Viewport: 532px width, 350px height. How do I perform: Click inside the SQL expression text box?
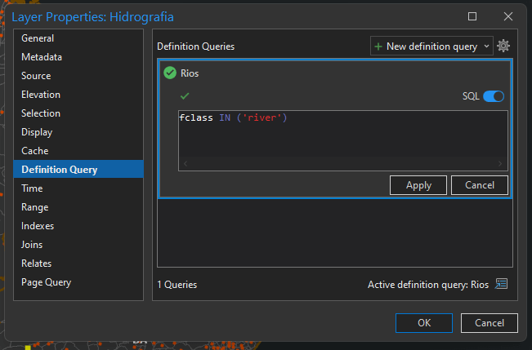[x=343, y=139]
